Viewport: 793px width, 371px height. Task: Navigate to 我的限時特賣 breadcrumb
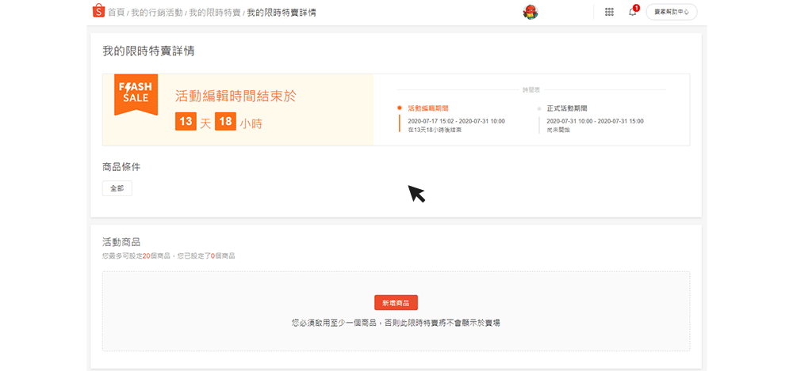(214, 13)
